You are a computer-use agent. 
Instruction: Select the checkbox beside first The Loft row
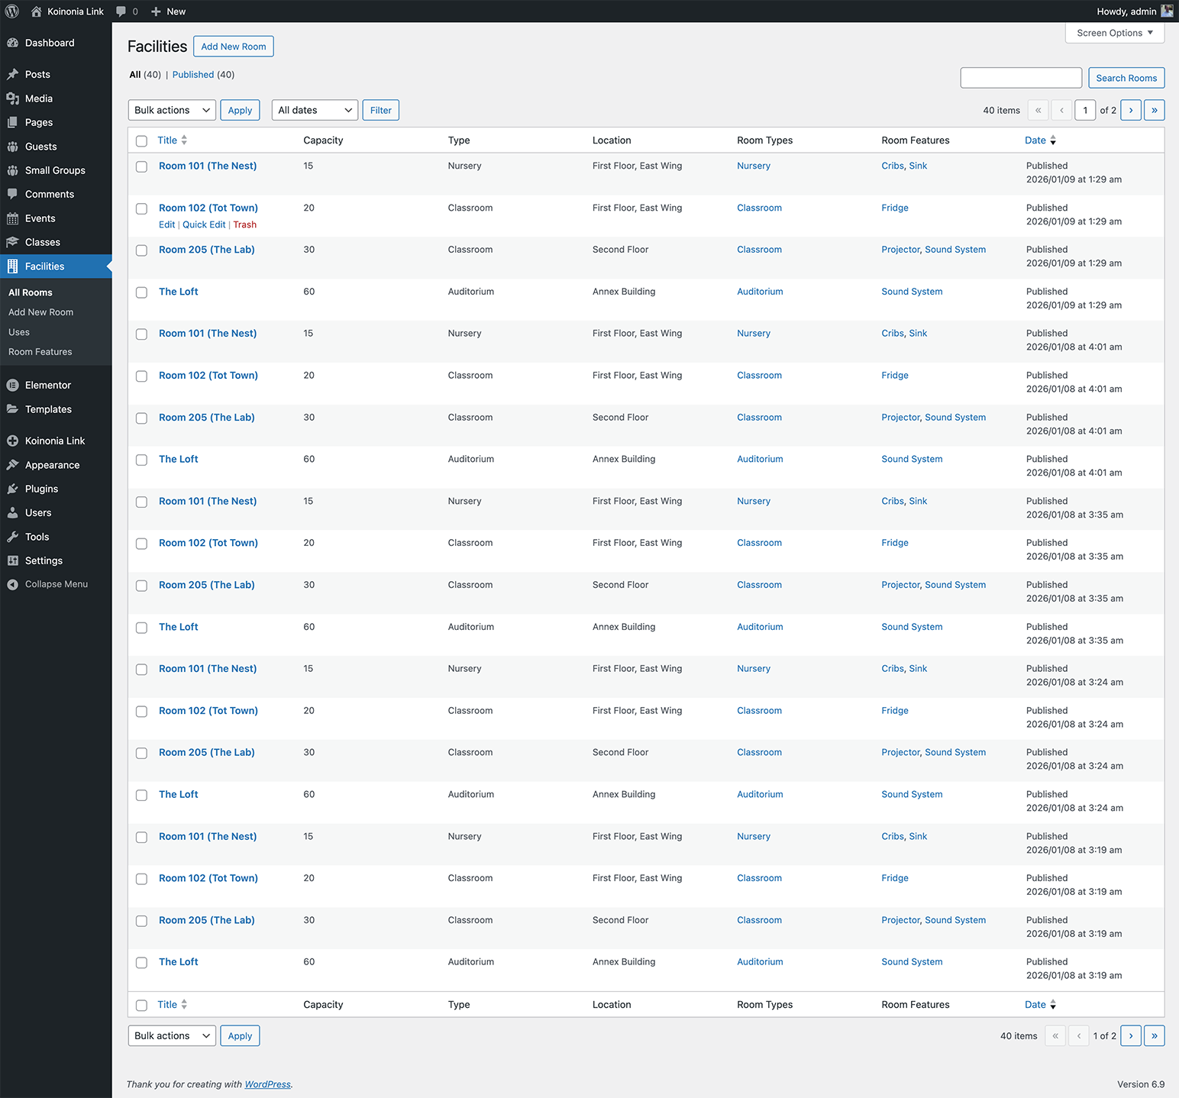tap(141, 292)
